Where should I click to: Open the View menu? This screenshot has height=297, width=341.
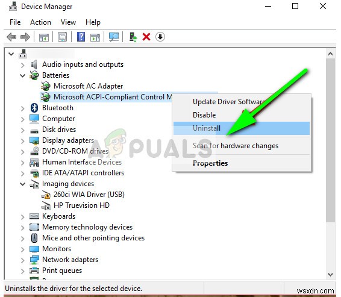[68, 22]
